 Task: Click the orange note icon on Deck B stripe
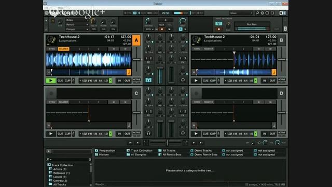click(x=274, y=72)
